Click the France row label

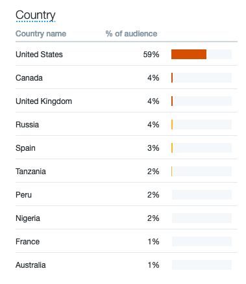coord(27,242)
